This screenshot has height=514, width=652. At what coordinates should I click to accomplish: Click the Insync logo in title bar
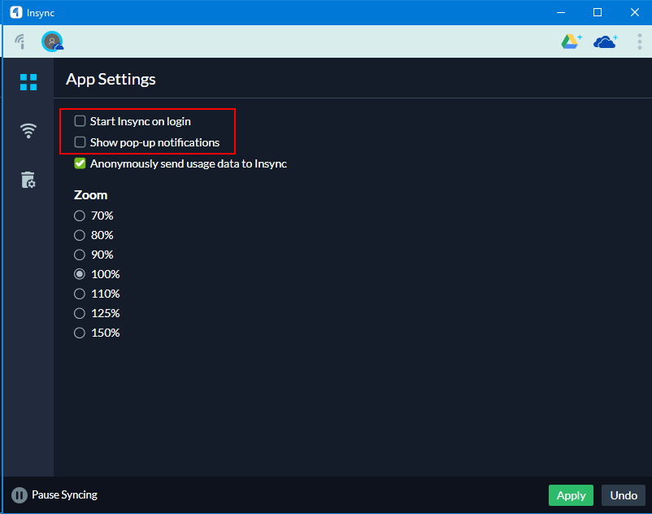coord(15,12)
